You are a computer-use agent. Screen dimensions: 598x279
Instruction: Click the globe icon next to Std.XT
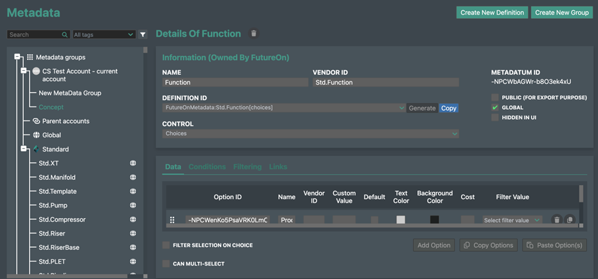(132, 163)
